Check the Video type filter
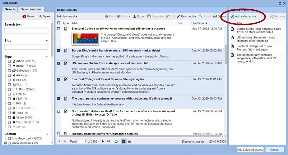288x155 pixels. [9, 117]
